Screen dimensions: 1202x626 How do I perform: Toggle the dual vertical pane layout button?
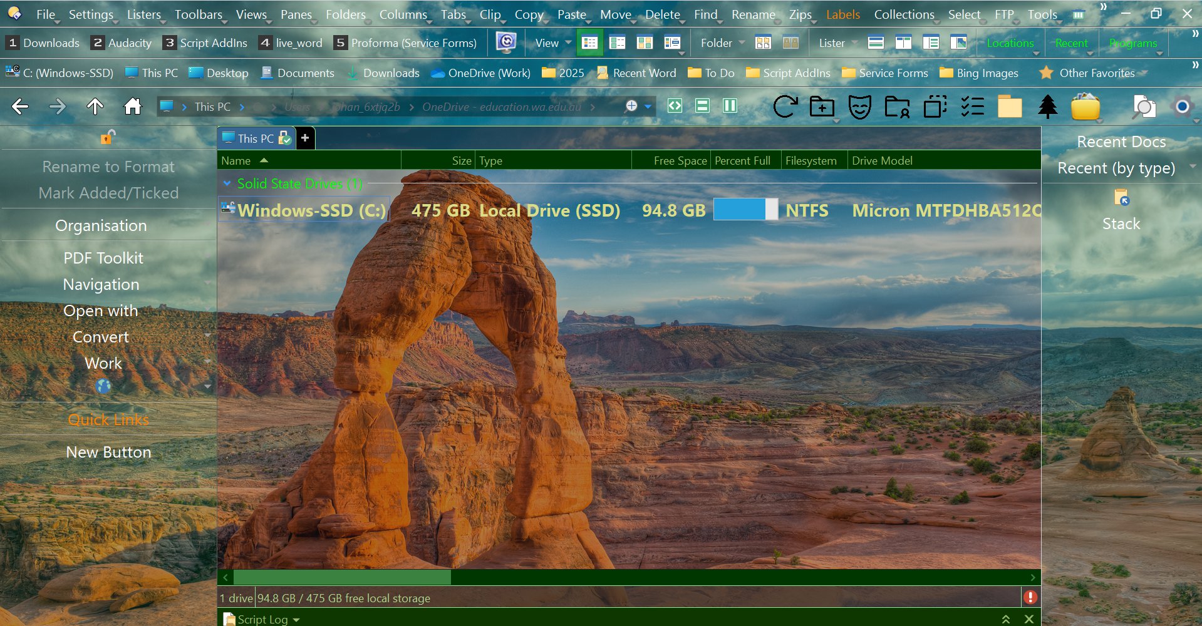point(730,106)
